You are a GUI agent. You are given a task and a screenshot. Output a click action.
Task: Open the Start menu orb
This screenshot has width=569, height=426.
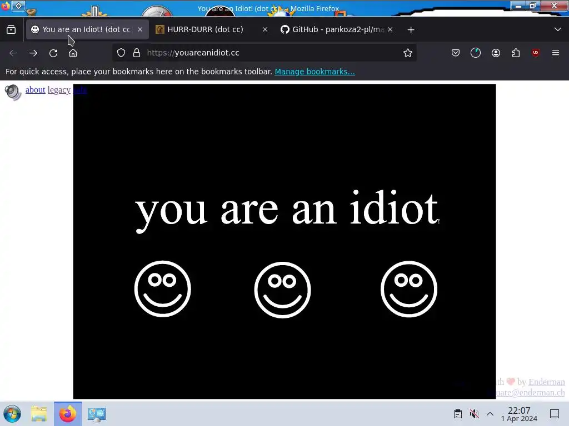tap(12, 414)
